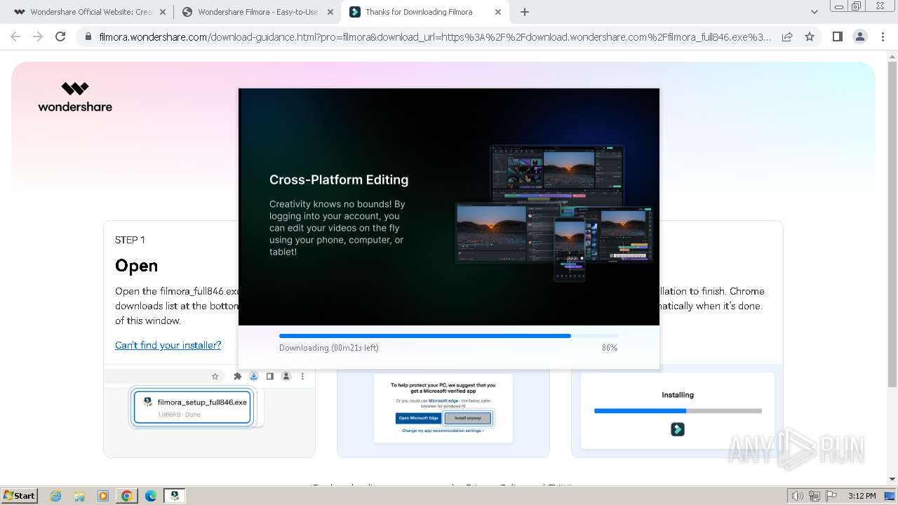Click Show desktop button in tray

[x=890, y=496]
